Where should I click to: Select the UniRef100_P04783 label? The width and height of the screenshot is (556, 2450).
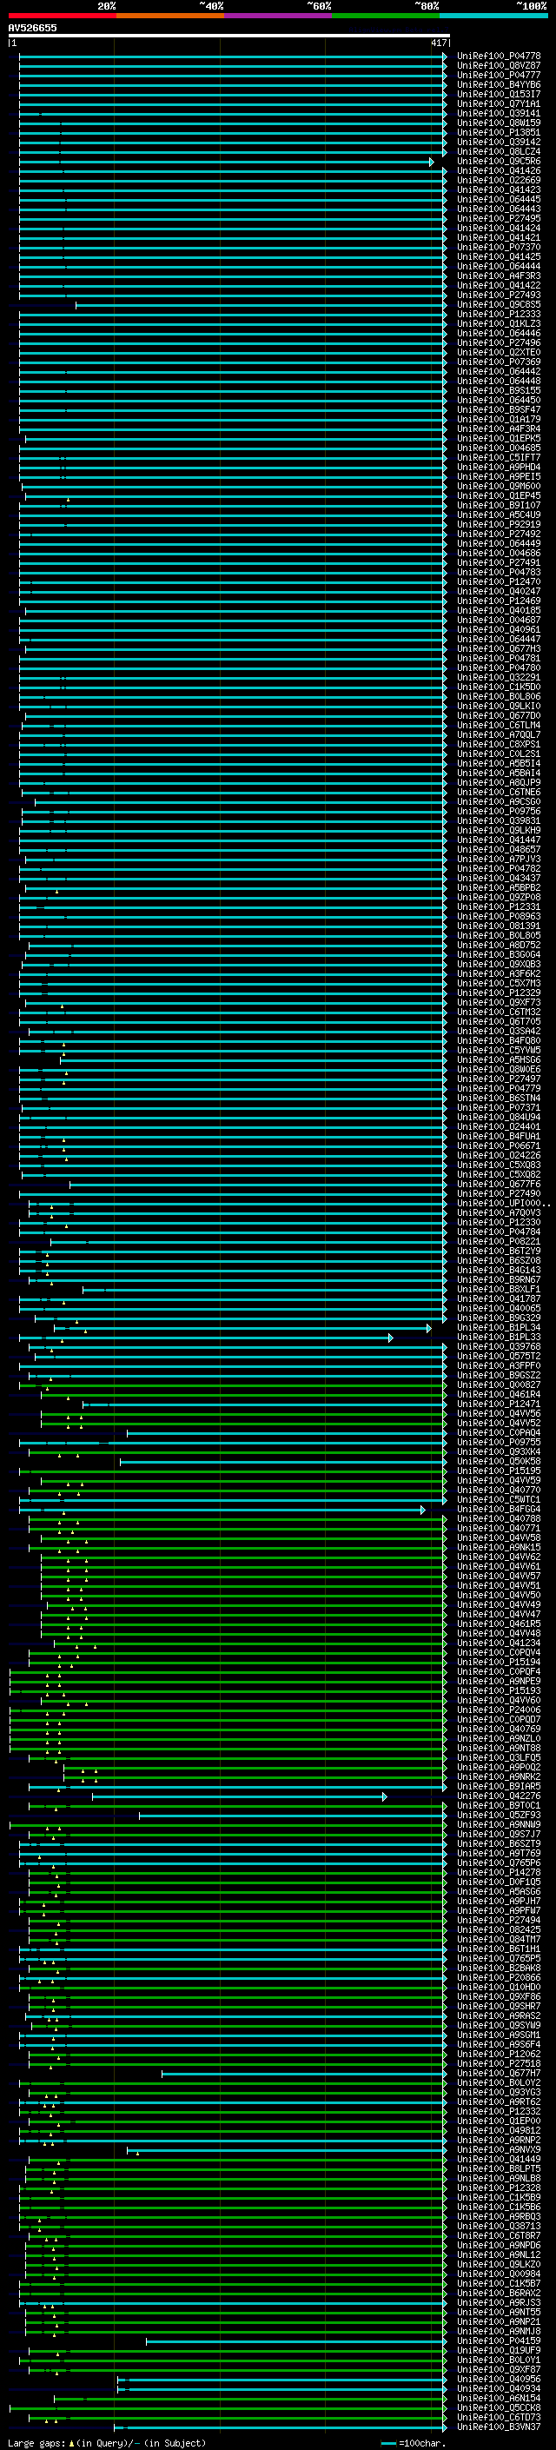(x=499, y=572)
